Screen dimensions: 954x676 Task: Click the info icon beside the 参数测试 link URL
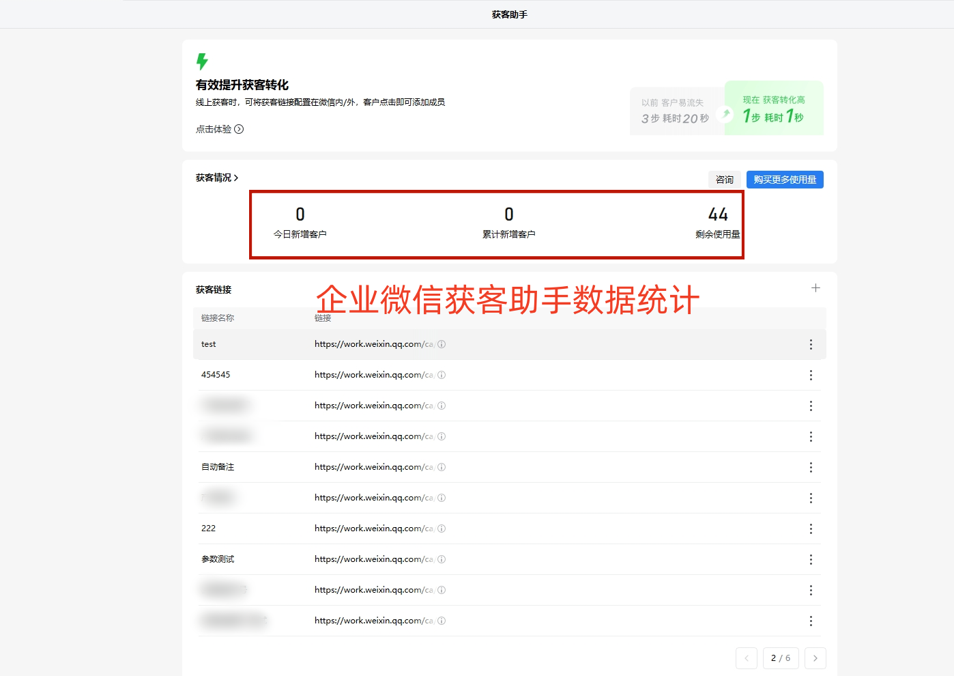442,559
